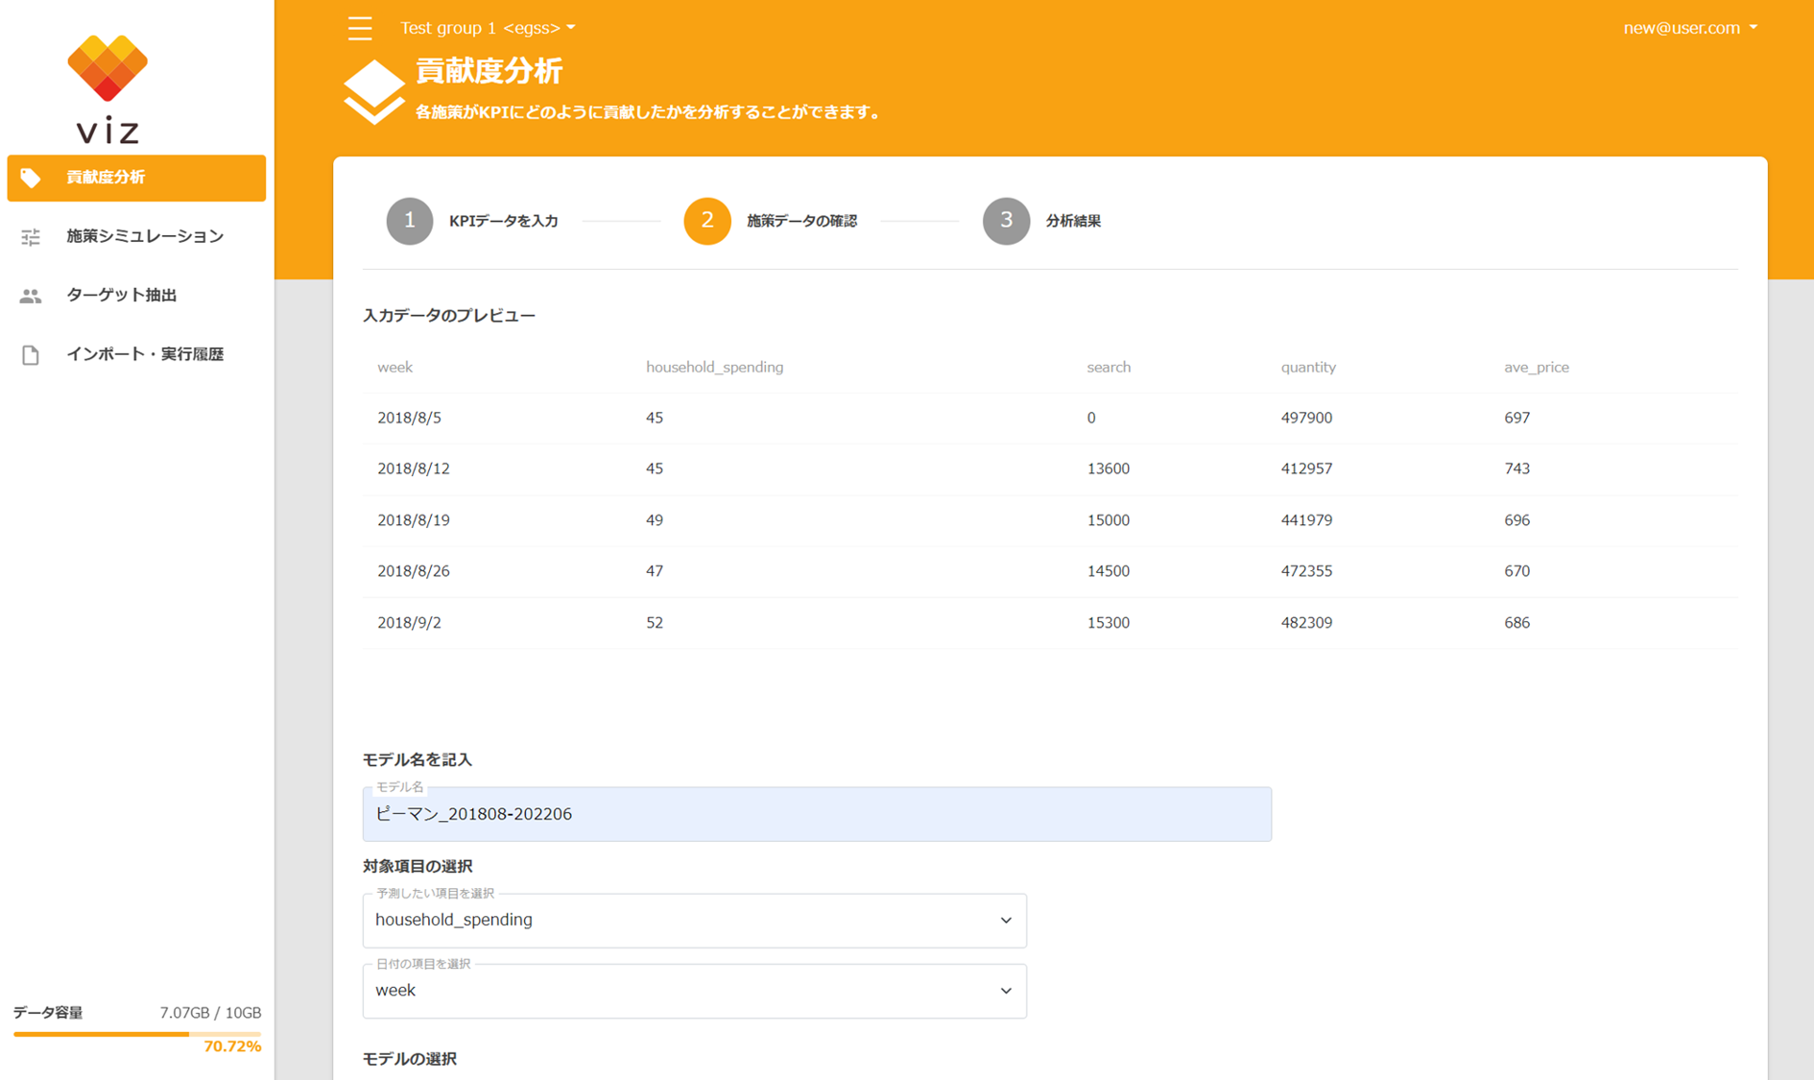Click the search value 15300

[x=1108, y=623]
